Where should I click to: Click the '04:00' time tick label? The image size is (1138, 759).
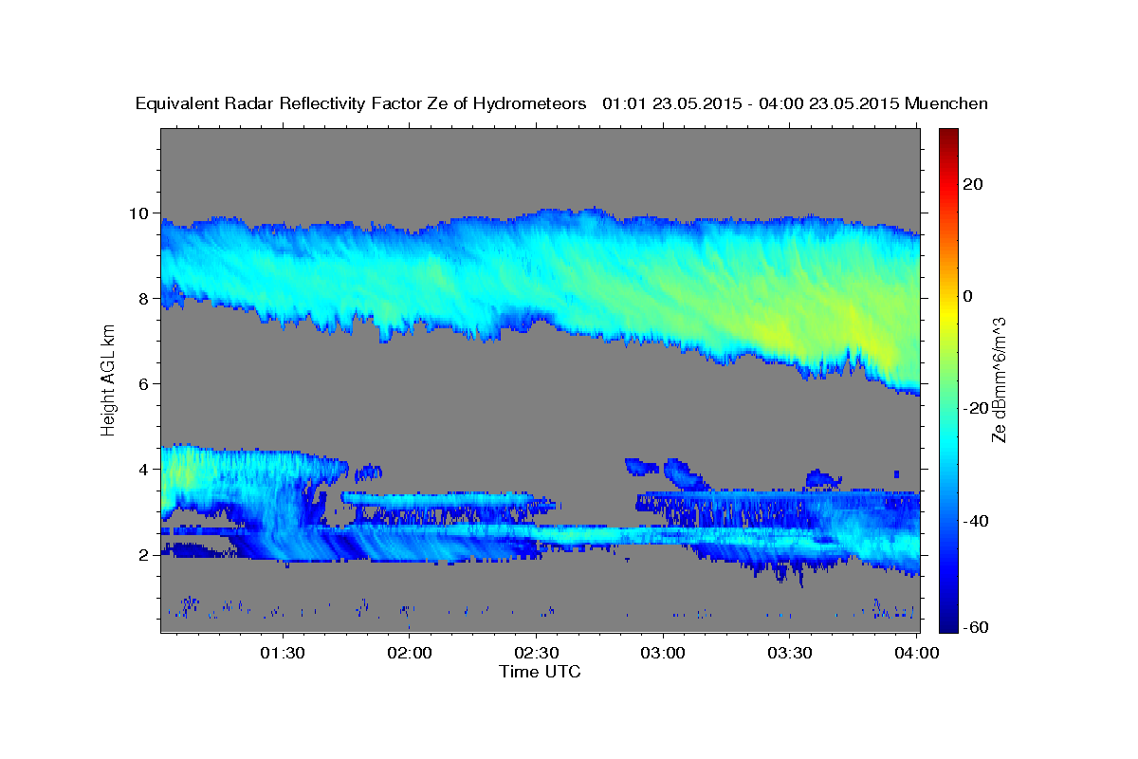[917, 653]
